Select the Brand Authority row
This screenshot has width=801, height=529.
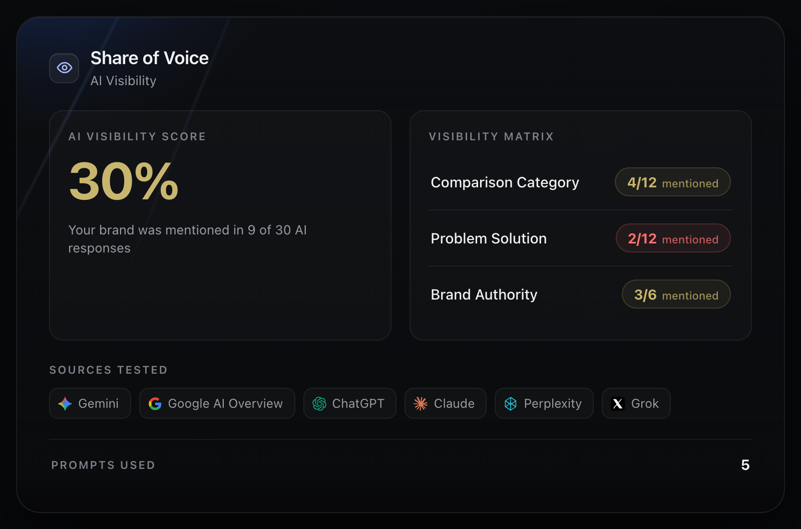click(x=581, y=295)
